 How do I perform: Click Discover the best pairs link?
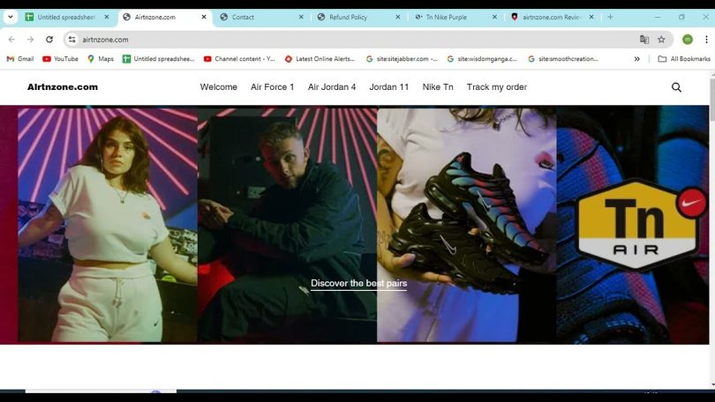click(x=359, y=283)
